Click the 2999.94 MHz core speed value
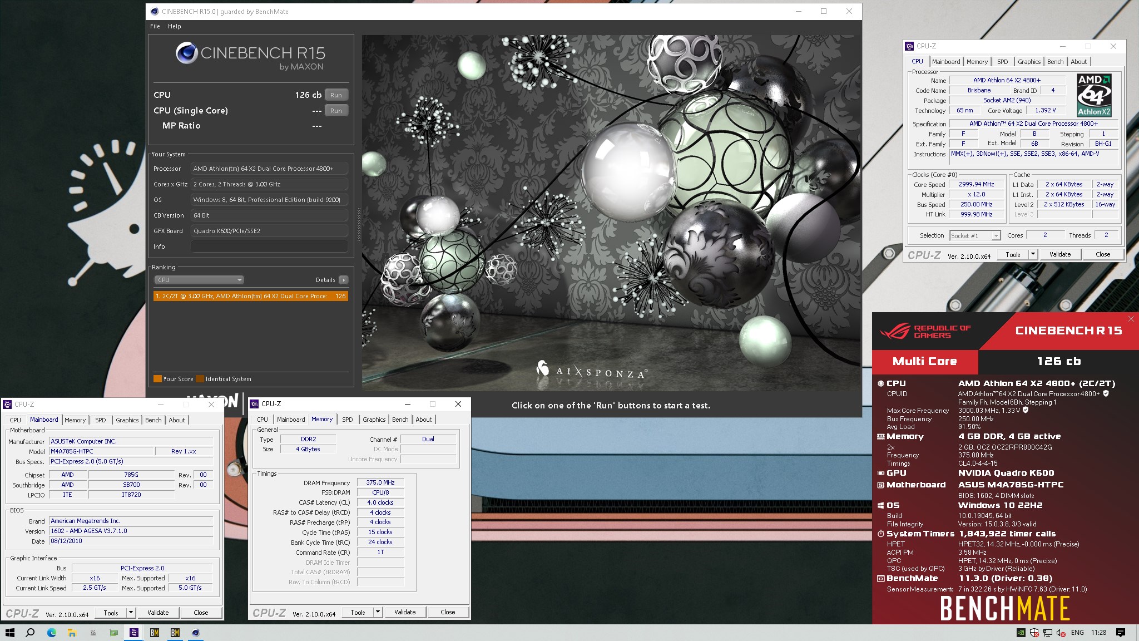1139x641 pixels. [x=976, y=184]
